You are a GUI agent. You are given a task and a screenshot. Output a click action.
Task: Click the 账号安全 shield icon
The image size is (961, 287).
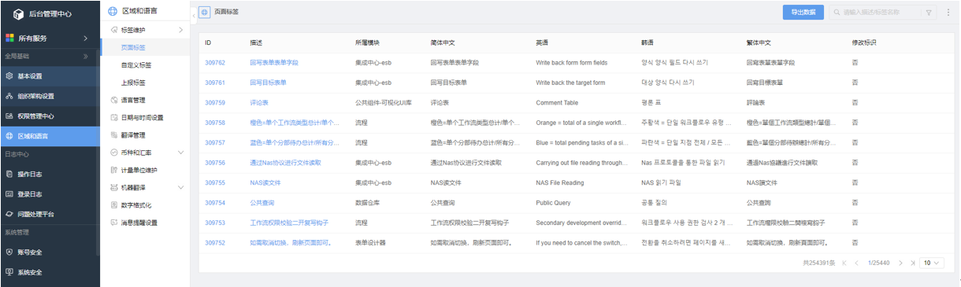coord(9,252)
